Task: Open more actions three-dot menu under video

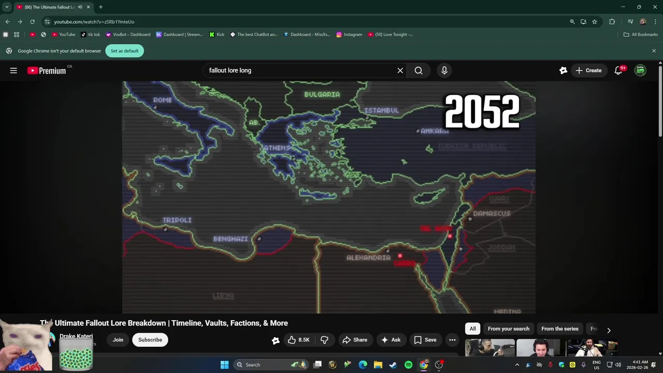Action: [x=452, y=340]
